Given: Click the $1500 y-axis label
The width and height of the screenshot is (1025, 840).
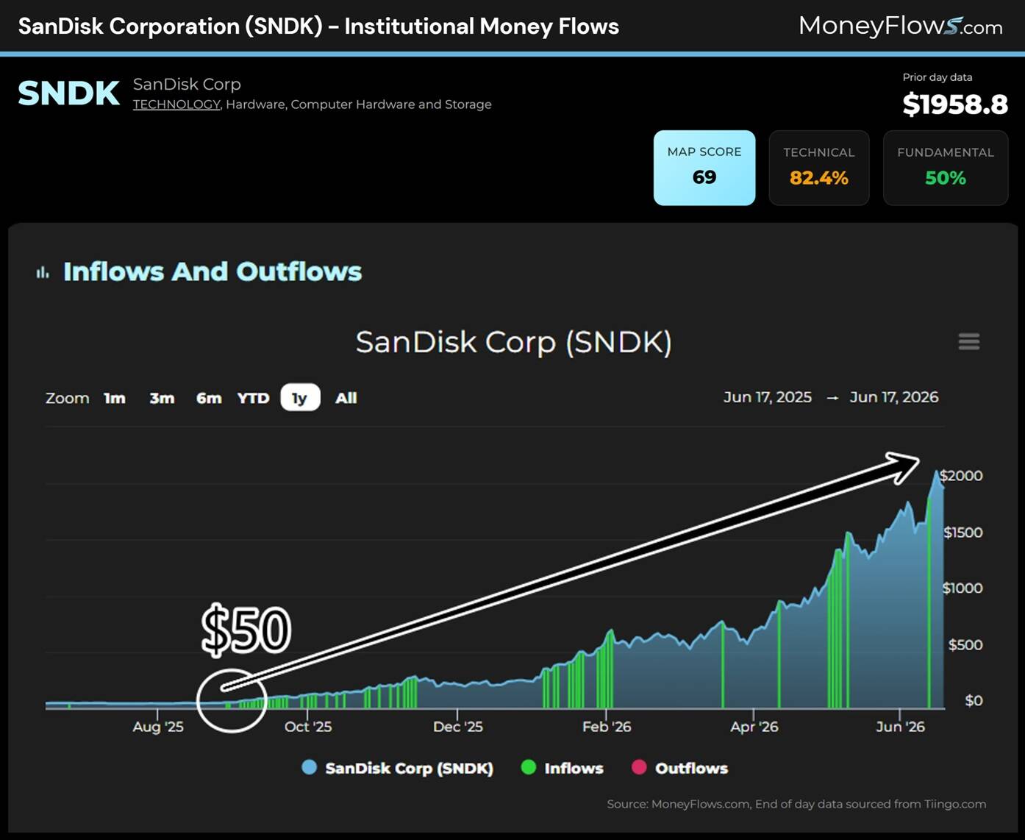Looking at the screenshot, I should (x=963, y=533).
